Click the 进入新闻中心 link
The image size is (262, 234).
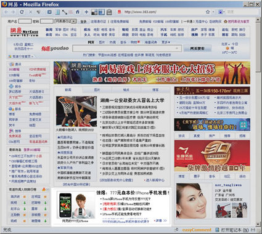coord(155,180)
